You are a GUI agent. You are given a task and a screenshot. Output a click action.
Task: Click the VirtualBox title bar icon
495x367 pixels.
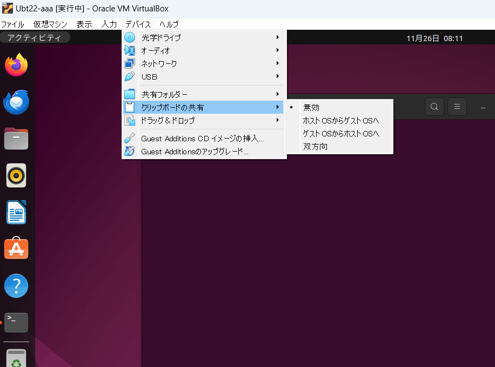7,8
